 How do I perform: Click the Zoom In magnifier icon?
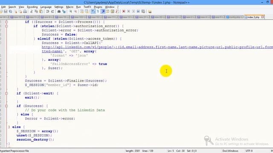(x=70, y=11)
